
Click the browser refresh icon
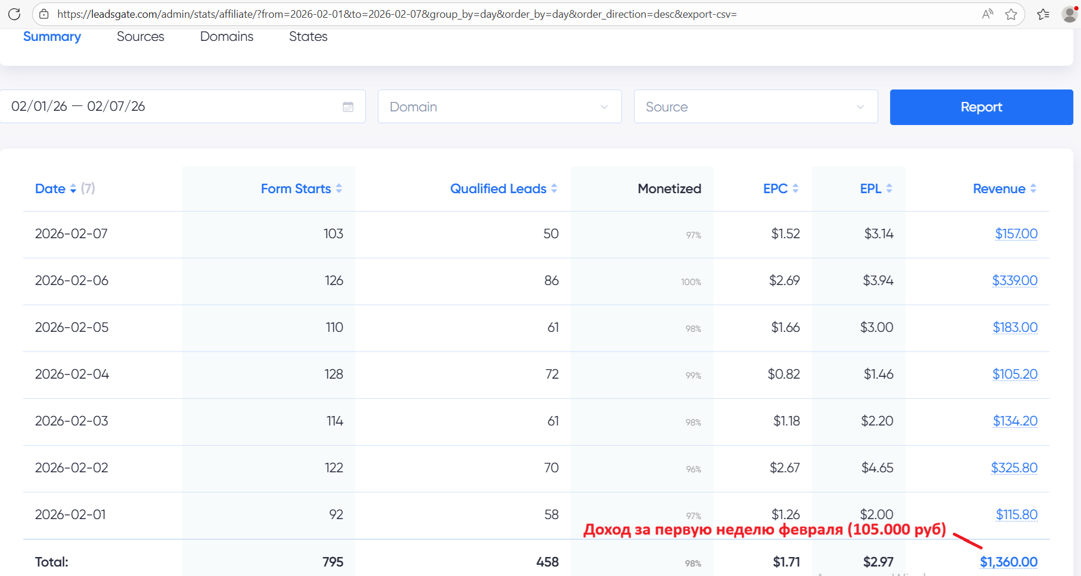tap(14, 14)
